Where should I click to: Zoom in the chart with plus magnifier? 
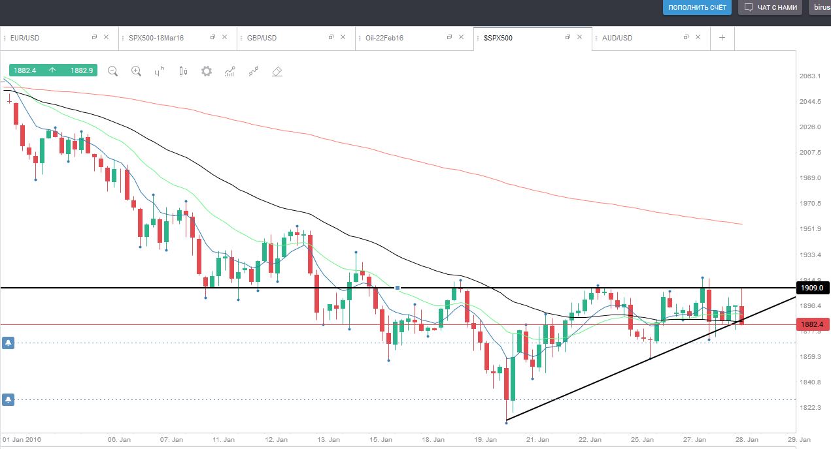click(x=136, y=71)
